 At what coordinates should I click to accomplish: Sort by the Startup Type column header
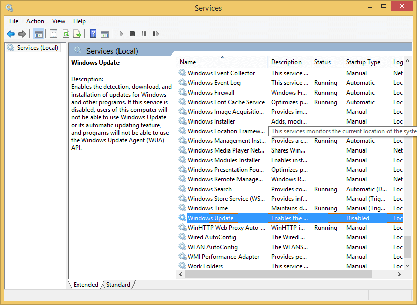pyautogui.click(x=367, y=62)
